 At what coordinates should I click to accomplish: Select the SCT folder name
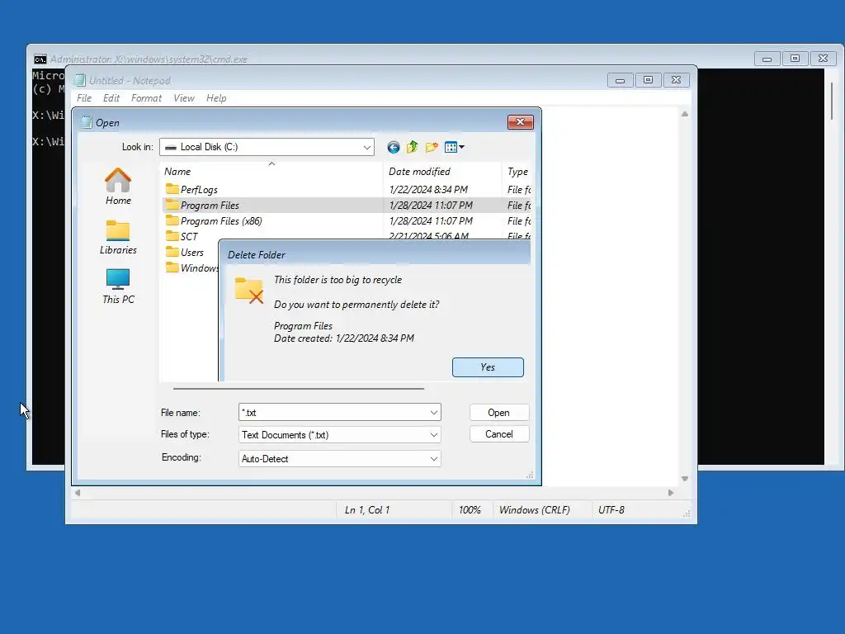(x=189, y=237)
